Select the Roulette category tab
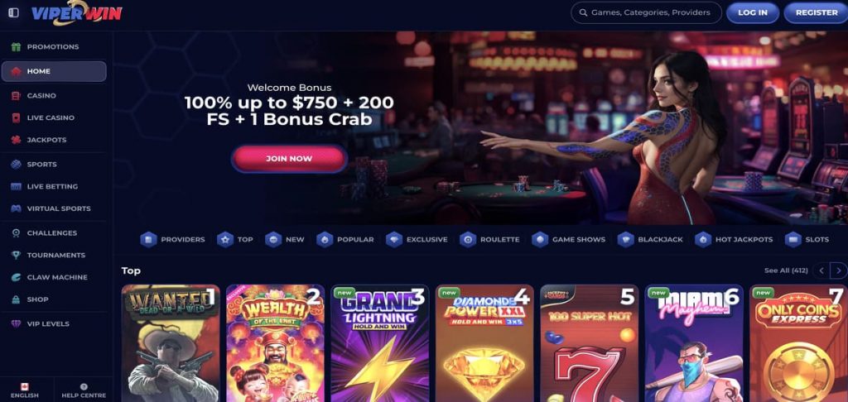The width and height of the screenshot is (848, 402). [x=489, y=239]
